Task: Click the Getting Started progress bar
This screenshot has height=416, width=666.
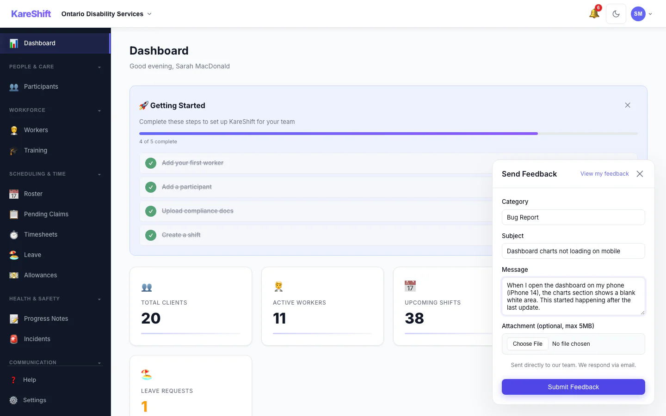Action: 388,134
